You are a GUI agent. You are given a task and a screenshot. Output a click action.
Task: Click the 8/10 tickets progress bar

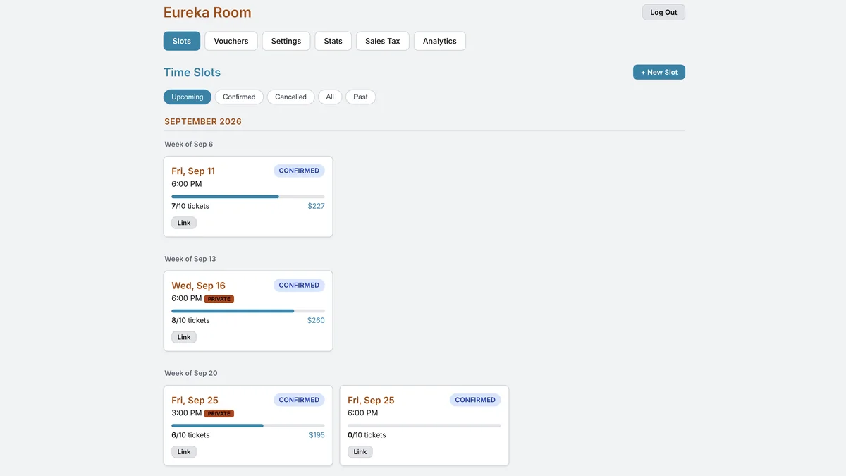click(248, 311)
